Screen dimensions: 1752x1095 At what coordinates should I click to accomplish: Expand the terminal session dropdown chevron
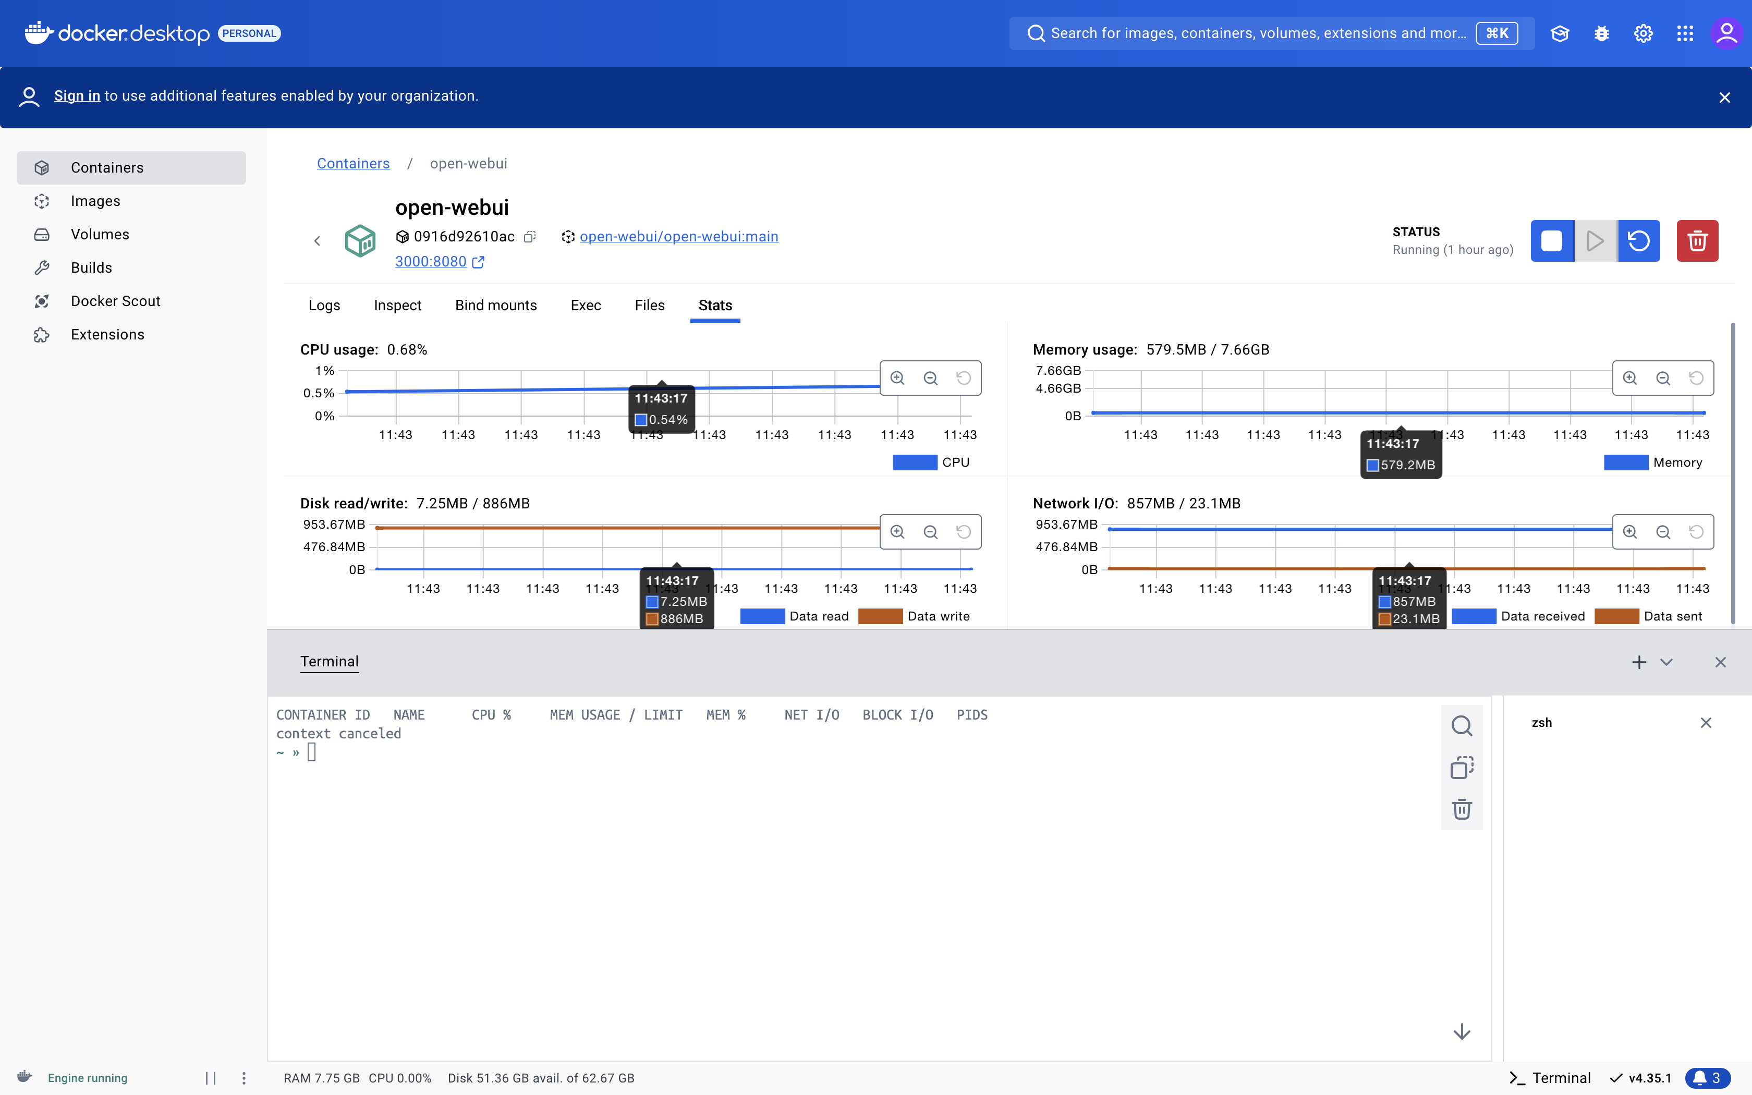1666,662
